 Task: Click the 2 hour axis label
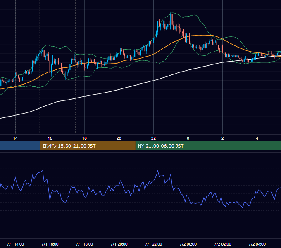pos(223,138)
